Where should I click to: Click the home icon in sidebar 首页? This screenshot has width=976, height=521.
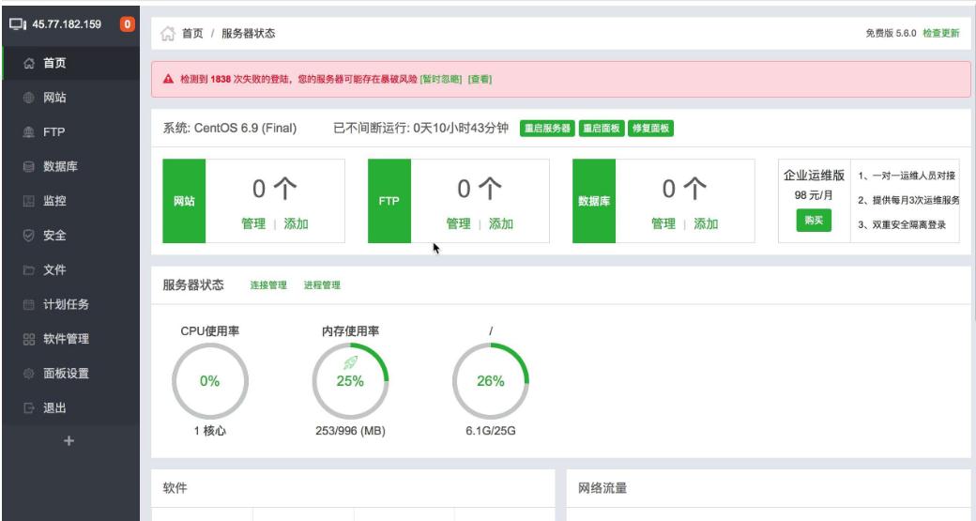coord(29,63)
